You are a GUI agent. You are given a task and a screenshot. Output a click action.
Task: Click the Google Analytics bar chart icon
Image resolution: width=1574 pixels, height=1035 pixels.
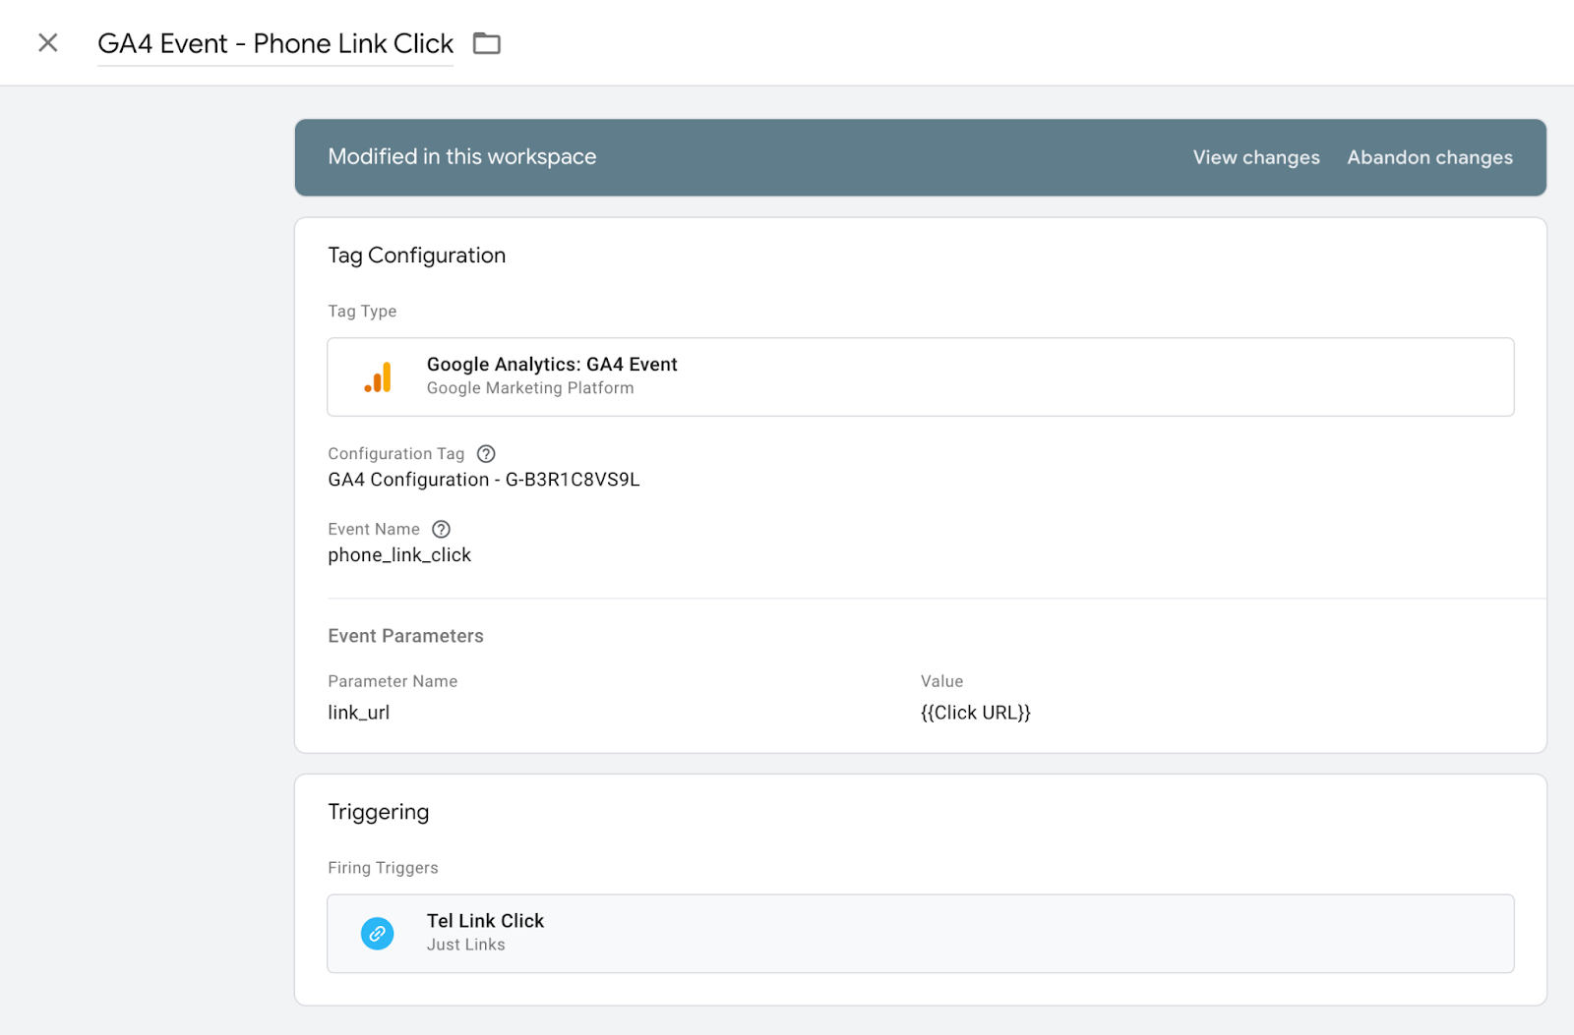tap(378, 377)
